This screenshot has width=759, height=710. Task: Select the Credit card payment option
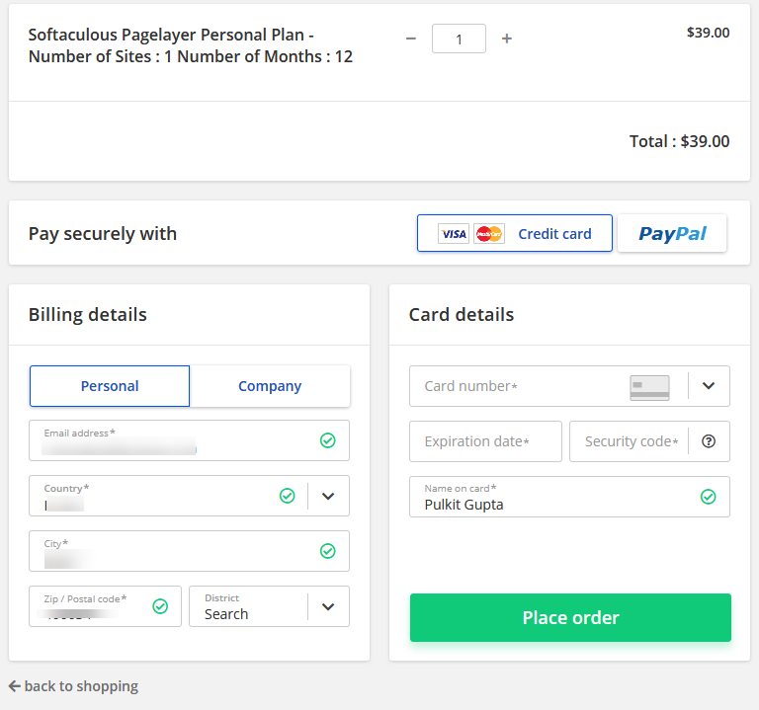pos(553,234)
